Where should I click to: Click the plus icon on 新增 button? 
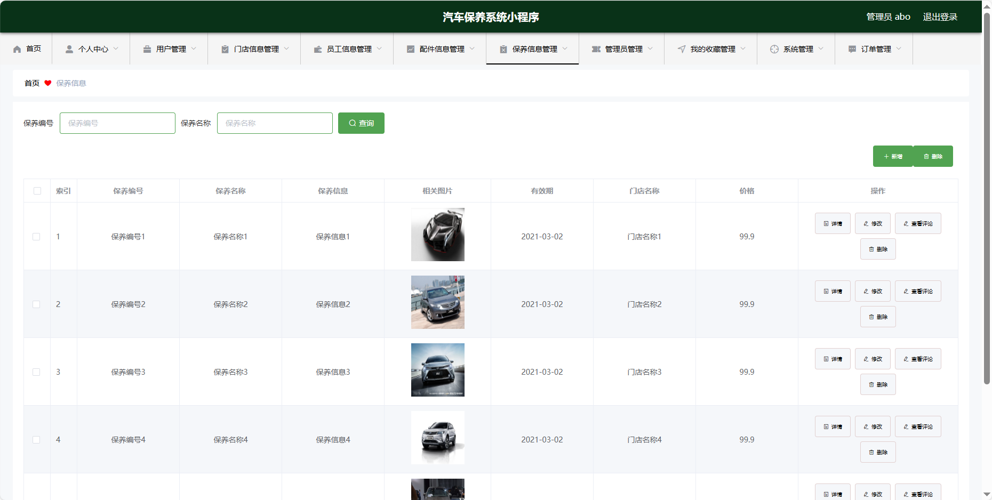tap(886, 157)
